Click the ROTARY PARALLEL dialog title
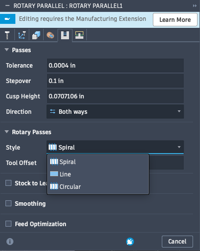The image size is (200, 251). coord(68,6)
